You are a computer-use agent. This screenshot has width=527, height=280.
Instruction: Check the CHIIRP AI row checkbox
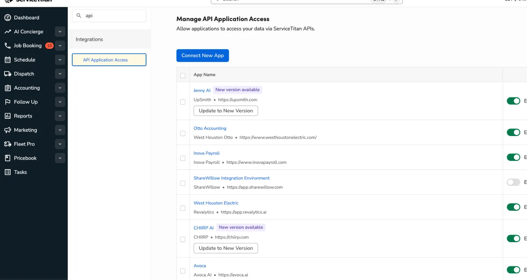point(183,239)
